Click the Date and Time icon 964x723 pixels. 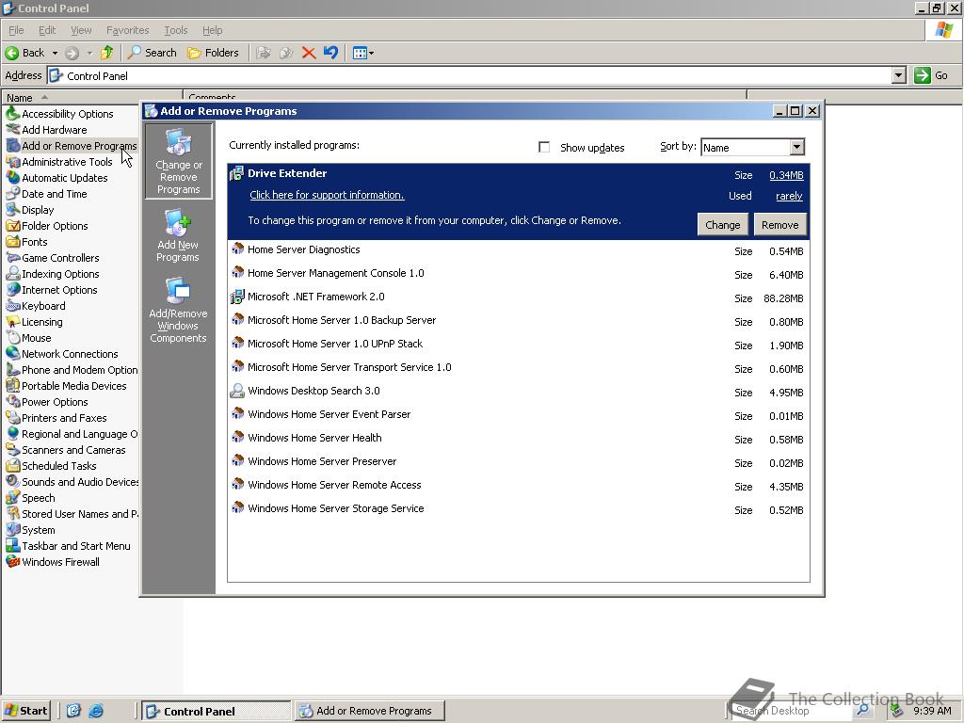[x=12, y=194]
